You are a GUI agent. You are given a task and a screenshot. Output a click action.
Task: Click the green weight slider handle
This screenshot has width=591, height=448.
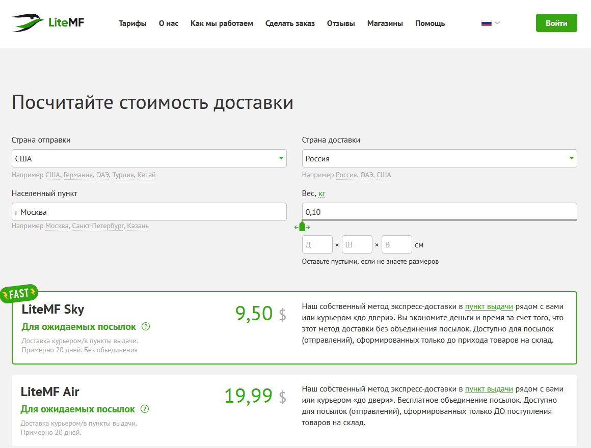point(302,227)
